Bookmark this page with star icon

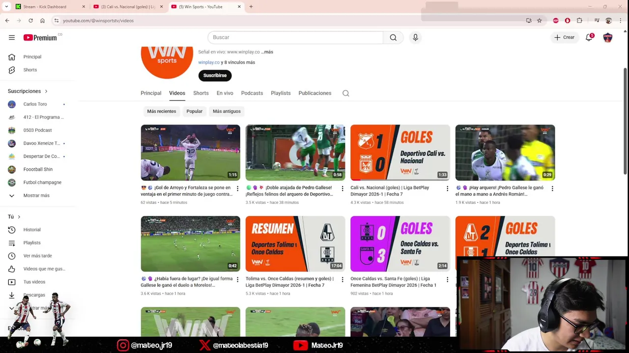tap(539, 21)
